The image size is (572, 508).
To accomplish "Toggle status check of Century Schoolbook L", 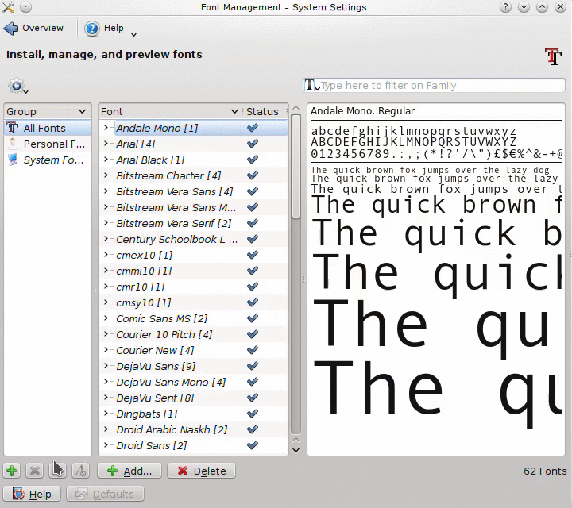I will pyautogui.click(x=253, y=239).
